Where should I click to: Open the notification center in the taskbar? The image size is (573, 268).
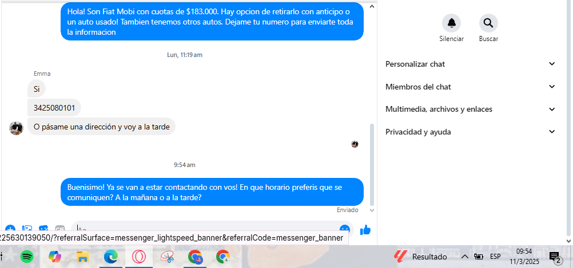point(554,257)
